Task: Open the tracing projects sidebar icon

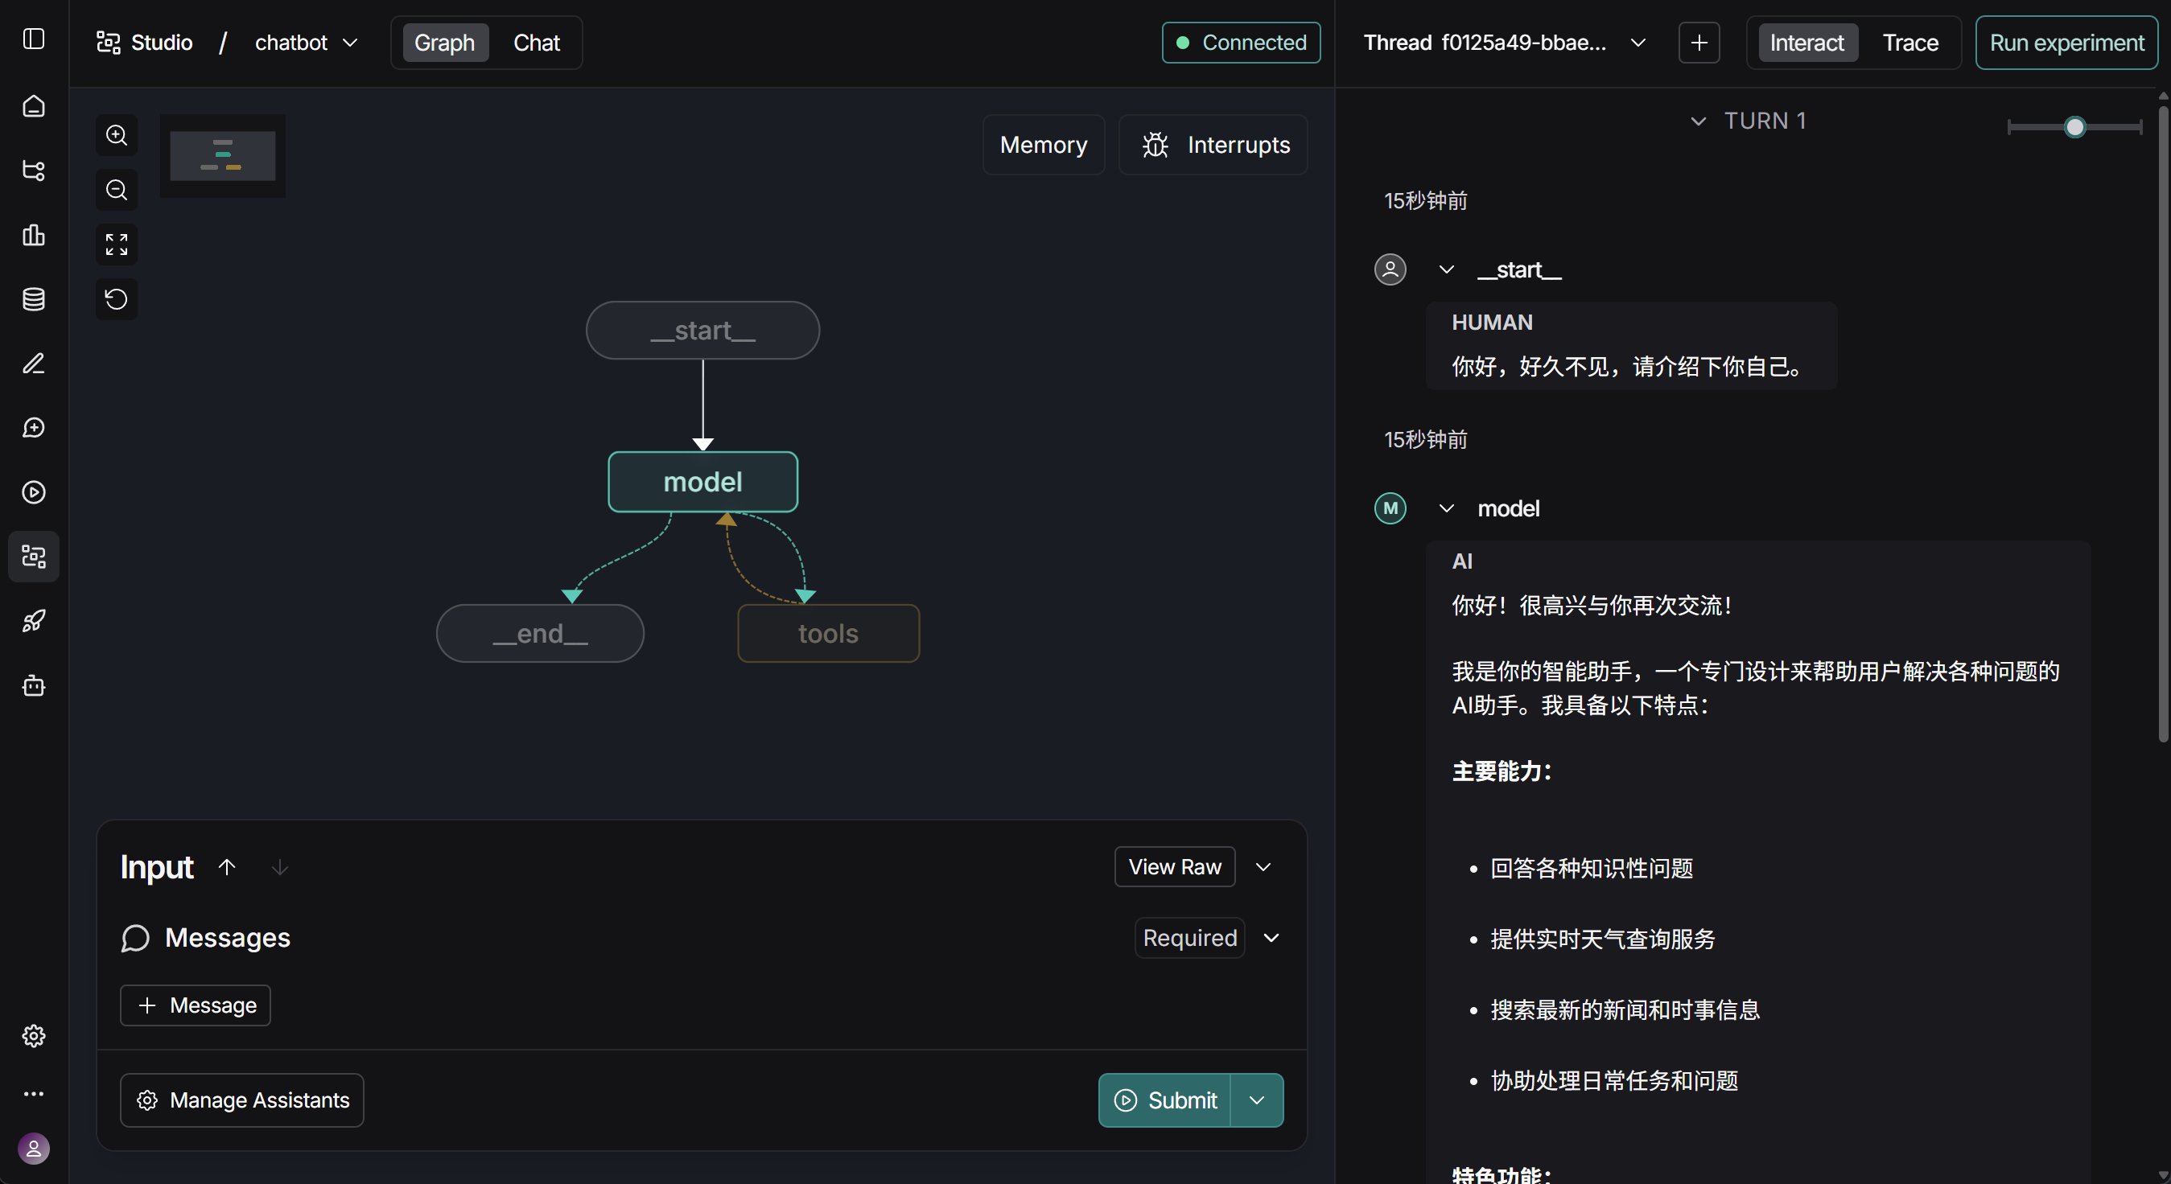Action: 34,171
